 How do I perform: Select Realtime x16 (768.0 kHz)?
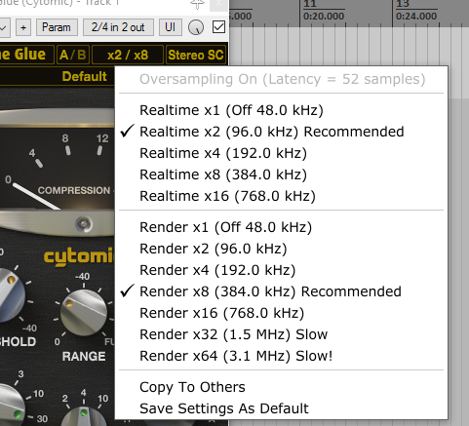(x=282, y=196)
